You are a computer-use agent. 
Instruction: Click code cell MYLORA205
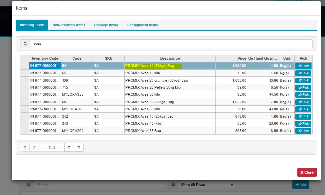click(77, 109)
